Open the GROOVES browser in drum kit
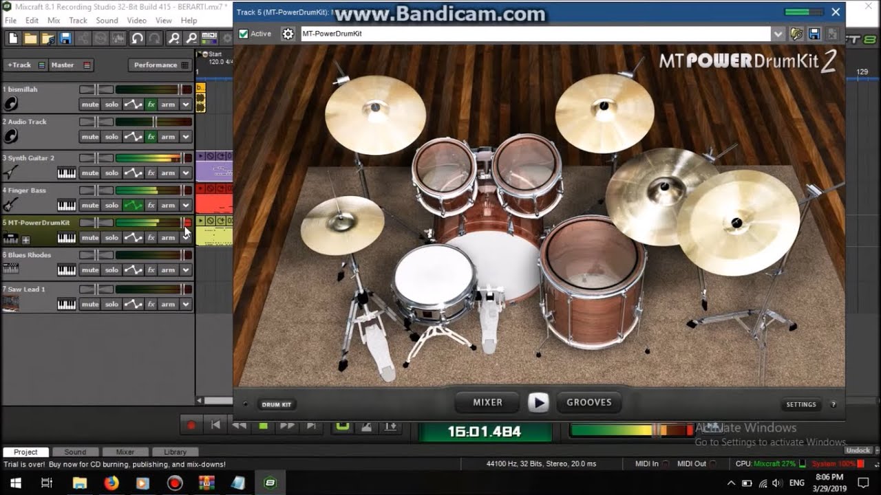The image size is (881, 495). [x=588, y=402]
